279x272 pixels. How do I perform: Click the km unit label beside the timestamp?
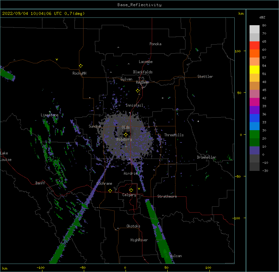(x=241, y=14)
